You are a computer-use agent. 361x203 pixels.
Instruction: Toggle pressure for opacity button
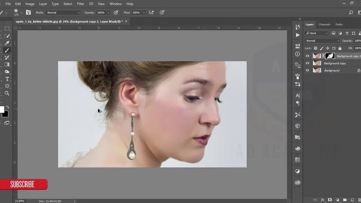pyautogui.click(x=116, y=12)
